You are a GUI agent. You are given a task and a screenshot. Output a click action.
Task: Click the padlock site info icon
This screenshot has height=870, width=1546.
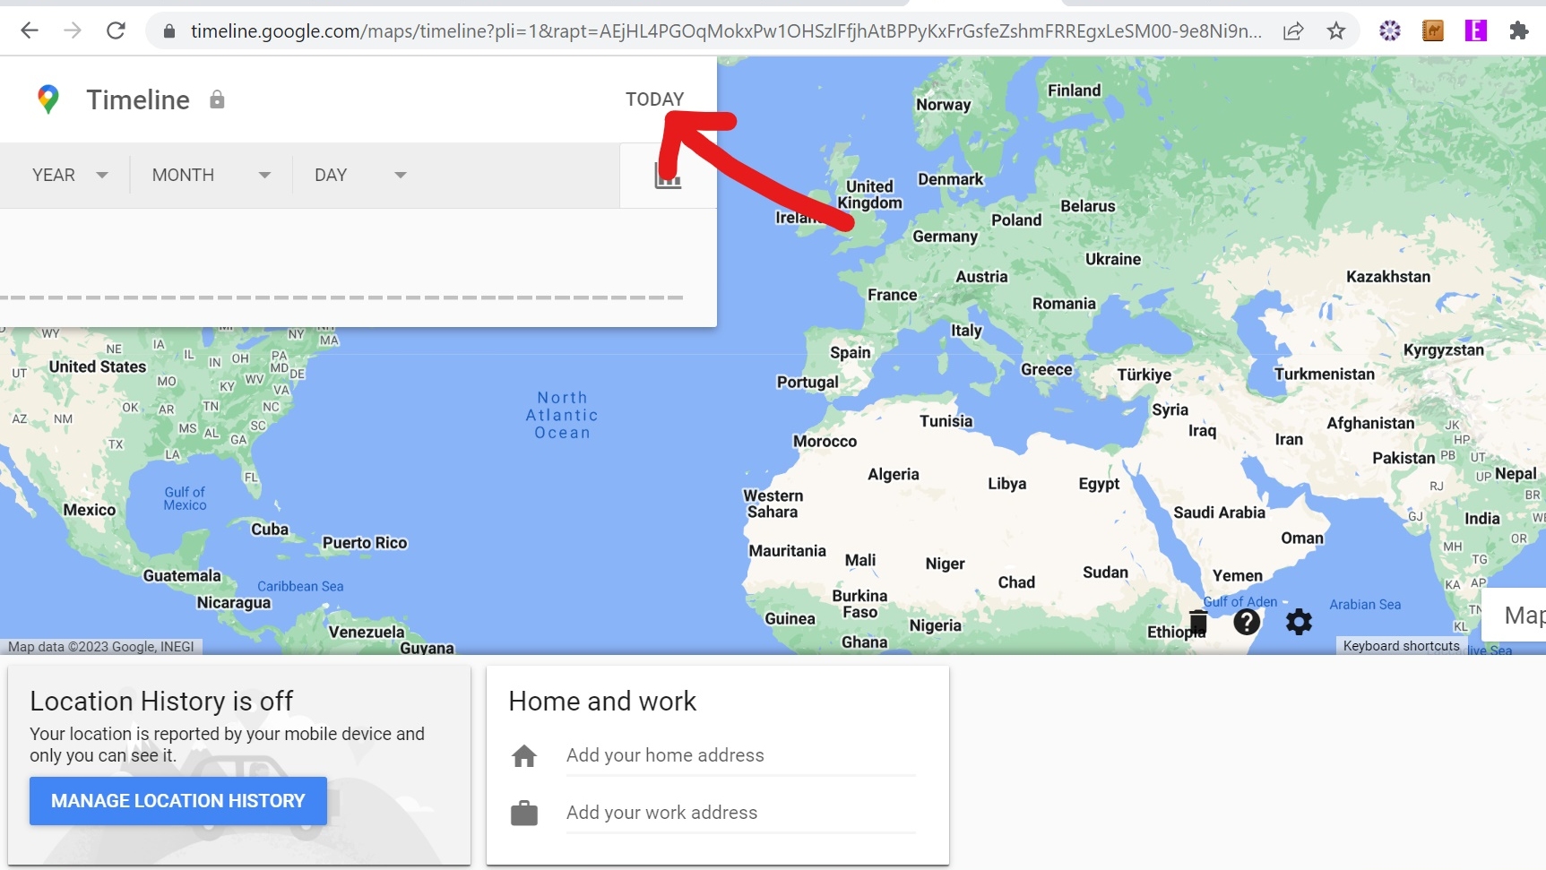[x=169, y=31]
